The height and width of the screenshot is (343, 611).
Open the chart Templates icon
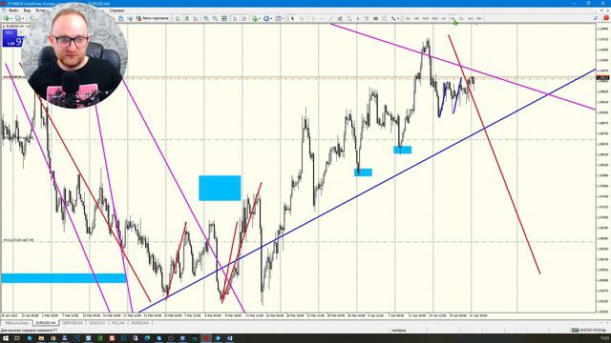coord(278,18)
